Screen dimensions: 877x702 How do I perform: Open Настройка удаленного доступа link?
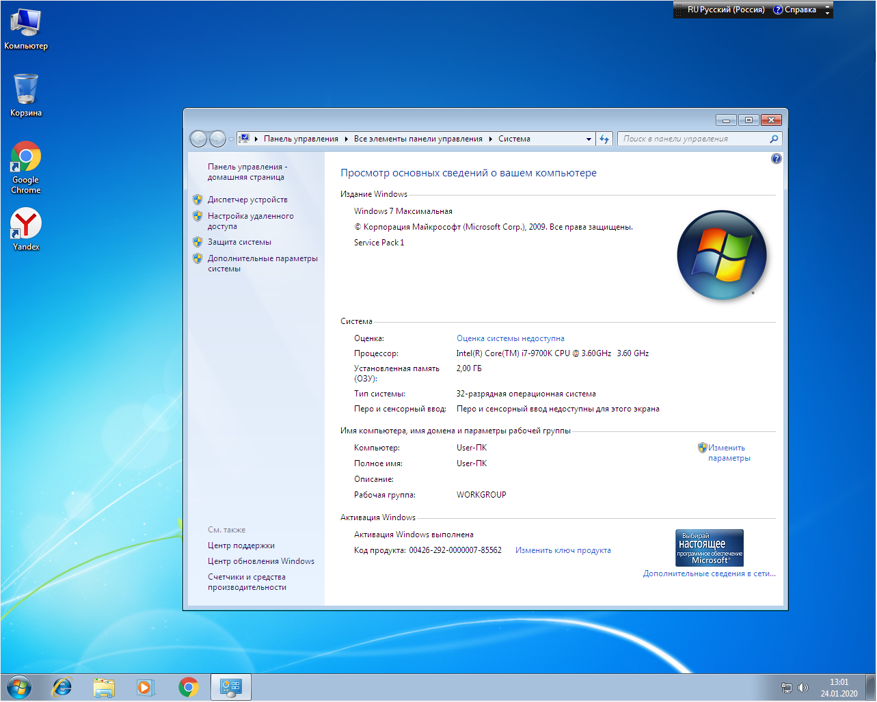[x=251, y=221]
